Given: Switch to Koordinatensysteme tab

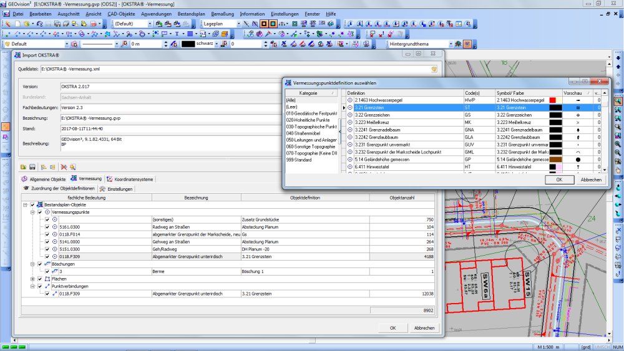Looking at the screenshot, I should pos(130,180).
